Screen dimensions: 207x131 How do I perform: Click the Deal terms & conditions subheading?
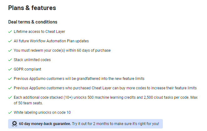click(33, 22)
